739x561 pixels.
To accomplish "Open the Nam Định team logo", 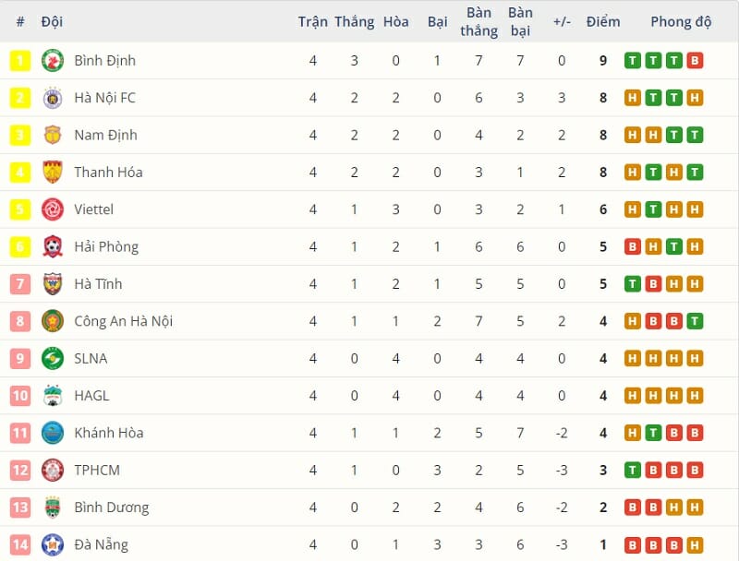I will (52, 136).
